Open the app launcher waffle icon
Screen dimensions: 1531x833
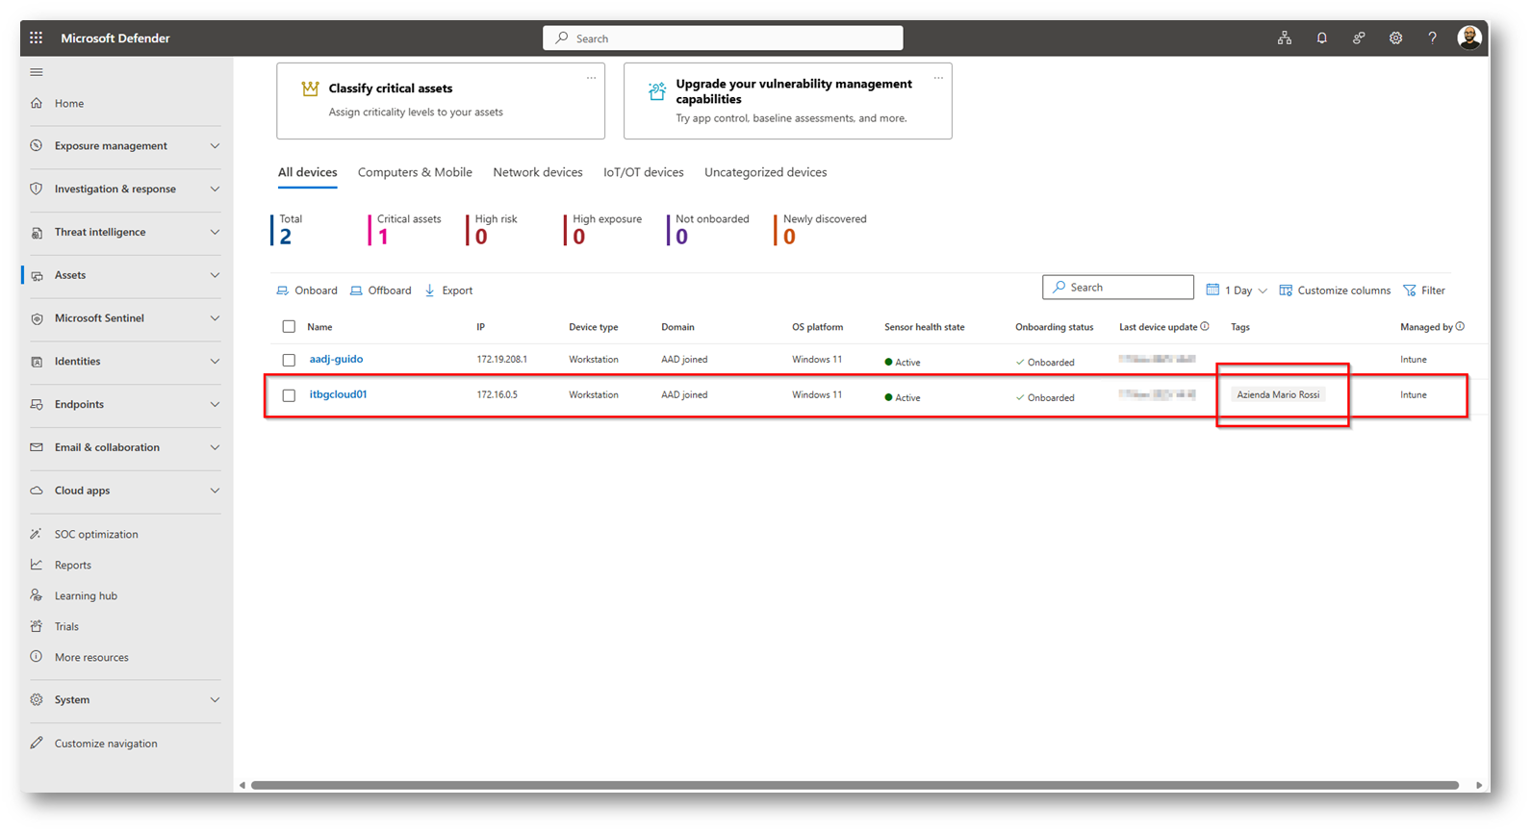pyautogui.click(x=36, y=38)
